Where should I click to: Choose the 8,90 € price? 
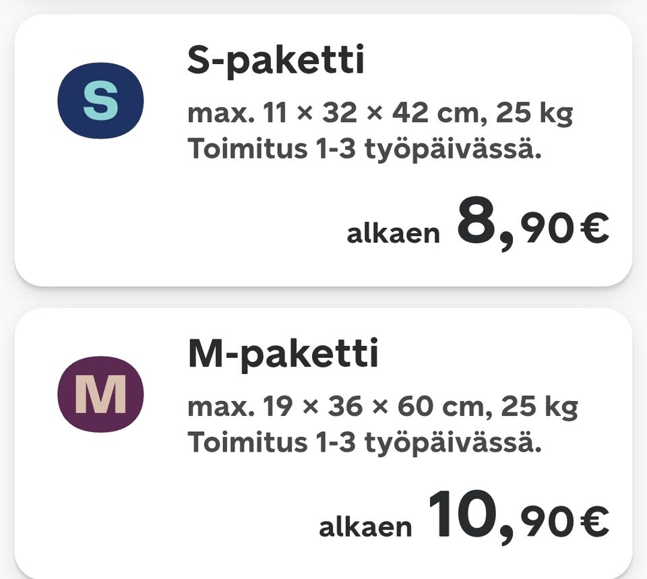(x=532, y=229)
